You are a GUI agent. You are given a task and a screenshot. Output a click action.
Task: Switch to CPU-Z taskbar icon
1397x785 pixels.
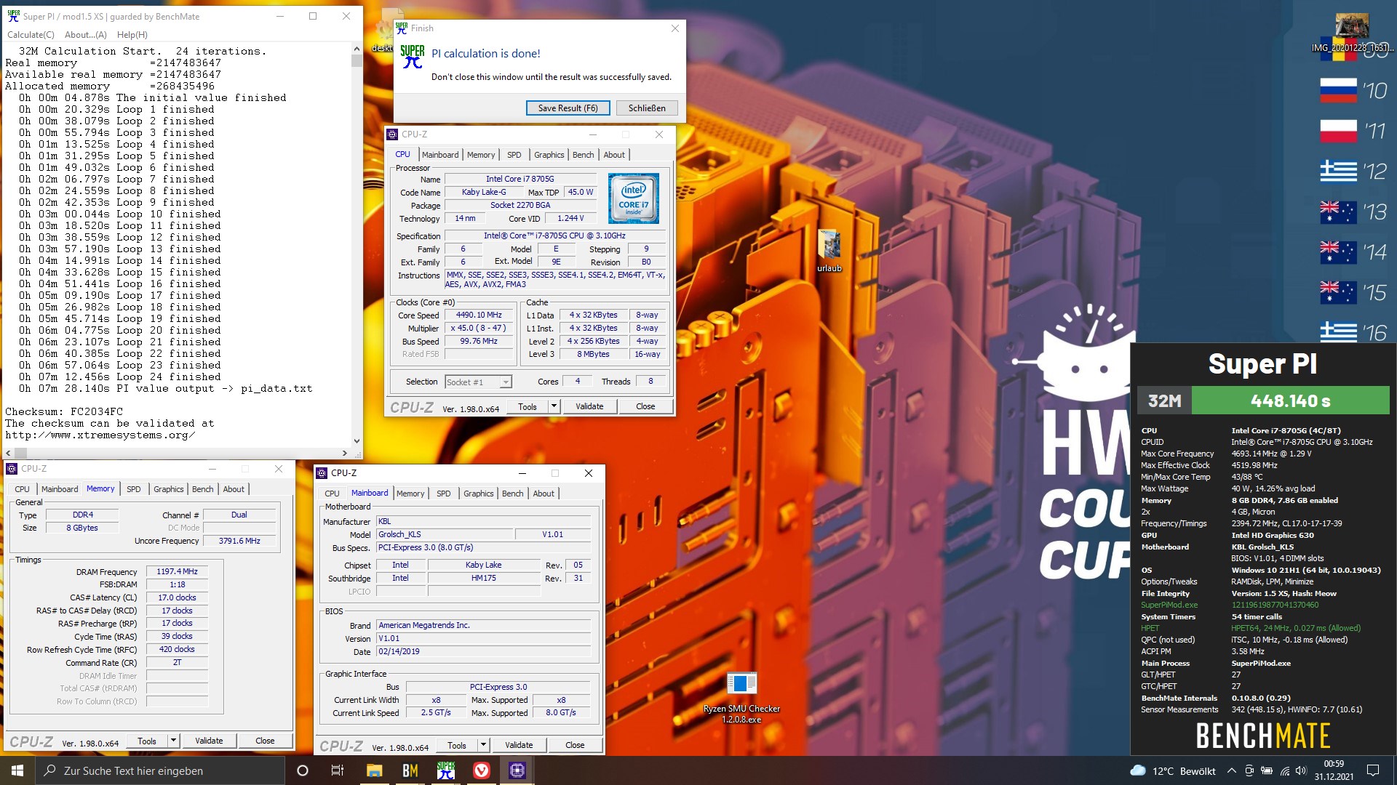click(x=517, y=770)
